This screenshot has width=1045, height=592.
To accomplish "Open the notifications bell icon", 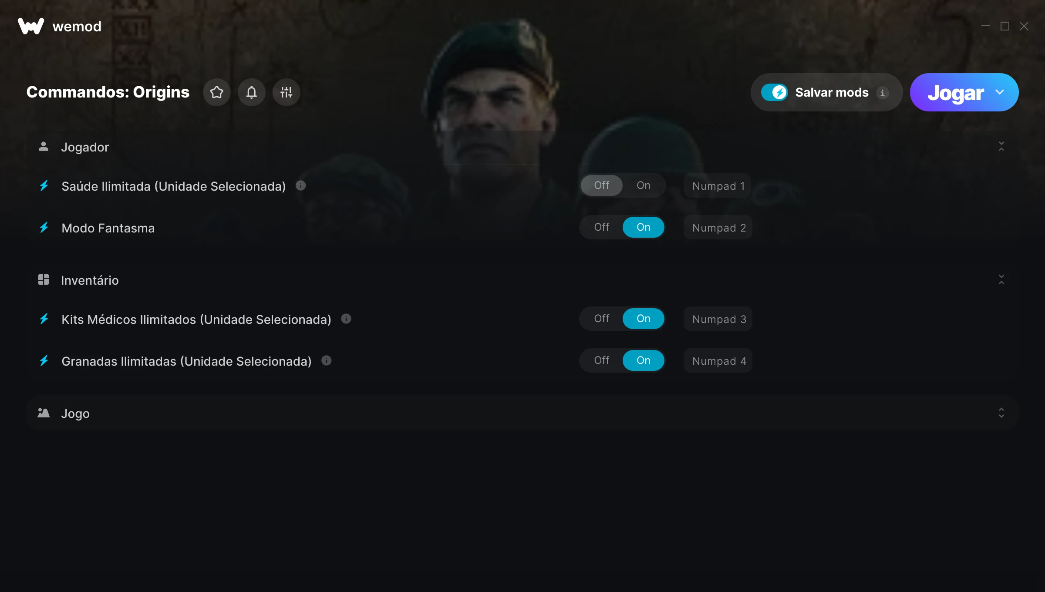I will click(251, 92).
